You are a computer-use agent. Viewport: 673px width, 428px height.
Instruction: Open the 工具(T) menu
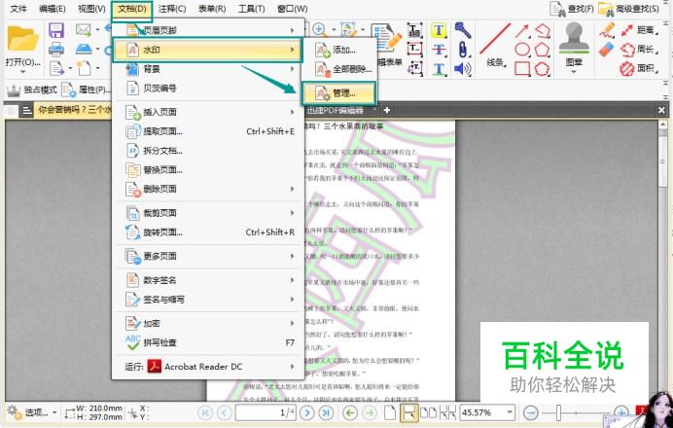coord(252,9)
